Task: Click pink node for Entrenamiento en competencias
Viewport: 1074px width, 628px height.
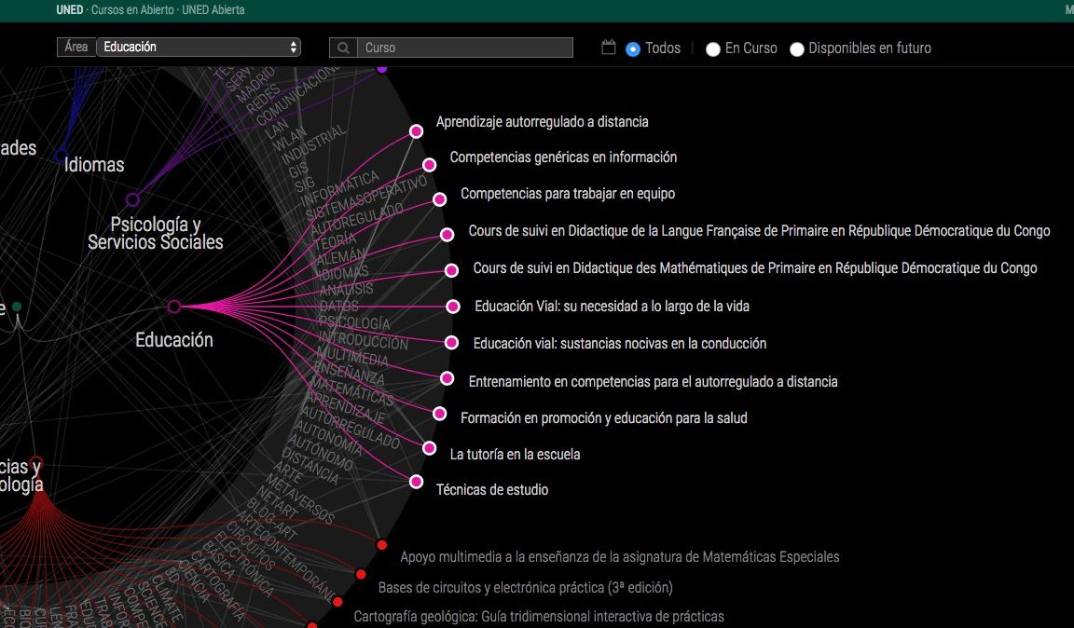Action: [447, 378]
